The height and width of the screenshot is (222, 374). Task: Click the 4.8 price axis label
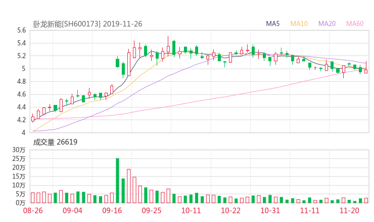(x=21, y=81)
